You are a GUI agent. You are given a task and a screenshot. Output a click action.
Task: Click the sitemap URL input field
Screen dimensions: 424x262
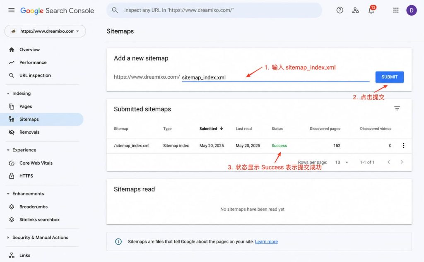(x=275, y=77)
